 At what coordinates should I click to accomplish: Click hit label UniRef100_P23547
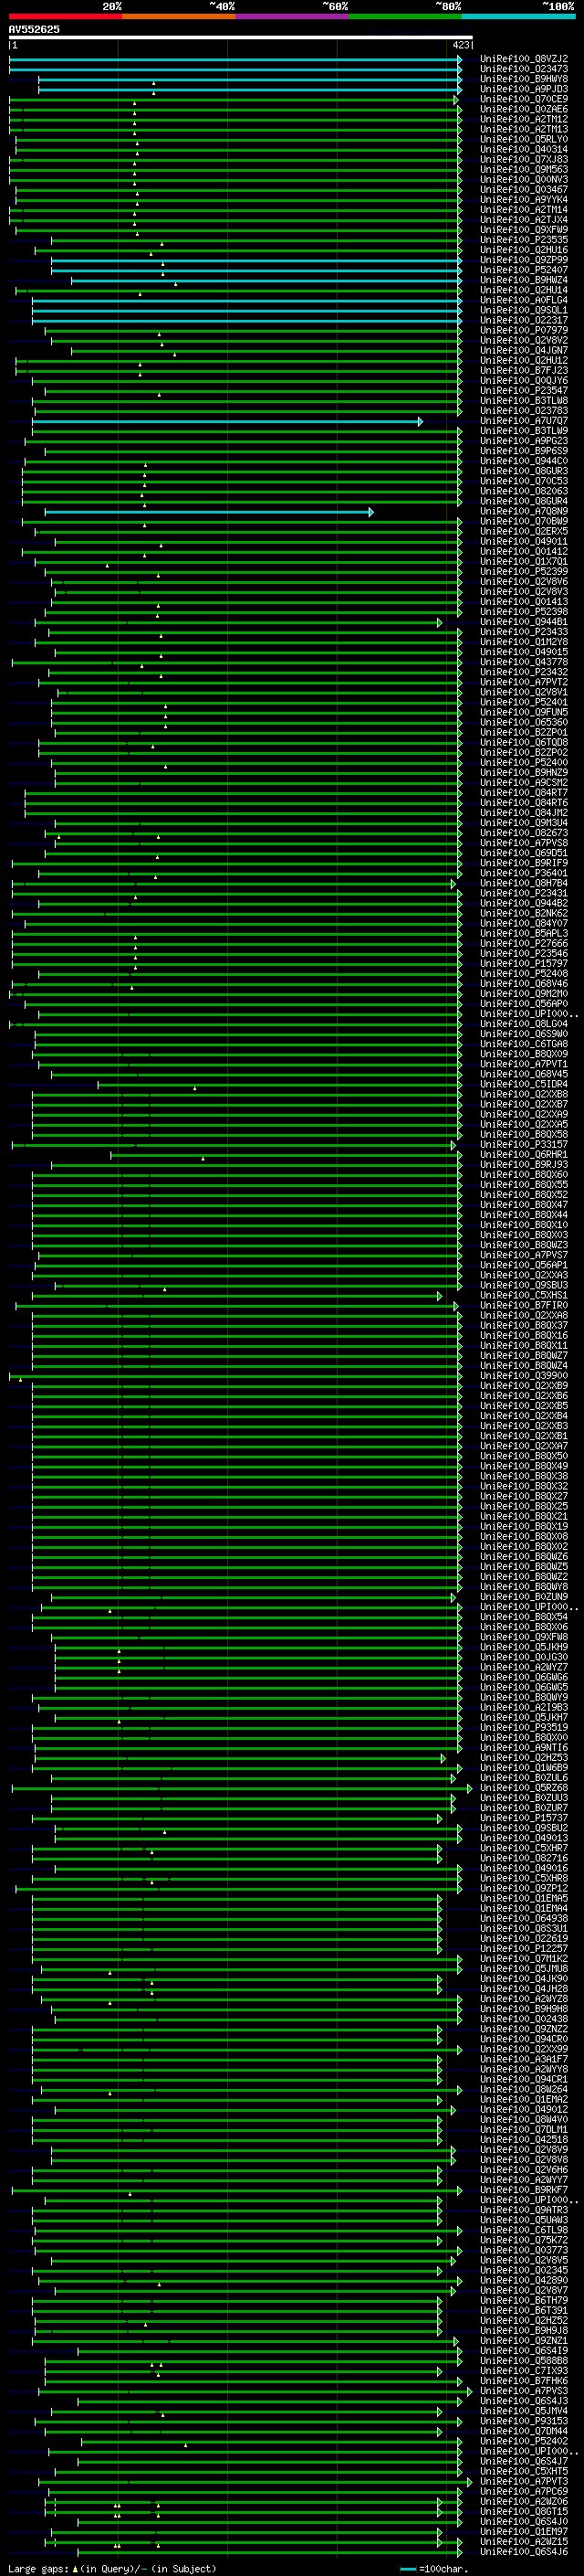coord(523,391)
